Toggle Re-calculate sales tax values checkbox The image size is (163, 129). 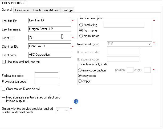coord(4,99)
